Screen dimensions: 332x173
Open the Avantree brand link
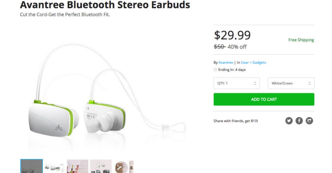point(226,63)
